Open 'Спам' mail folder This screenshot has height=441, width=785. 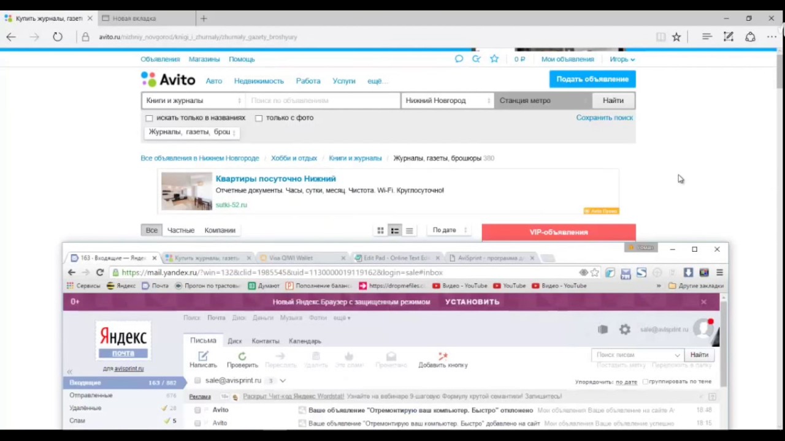point(77,421)
